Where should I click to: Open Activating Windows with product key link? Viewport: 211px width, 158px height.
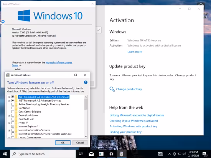click(133, 127)
